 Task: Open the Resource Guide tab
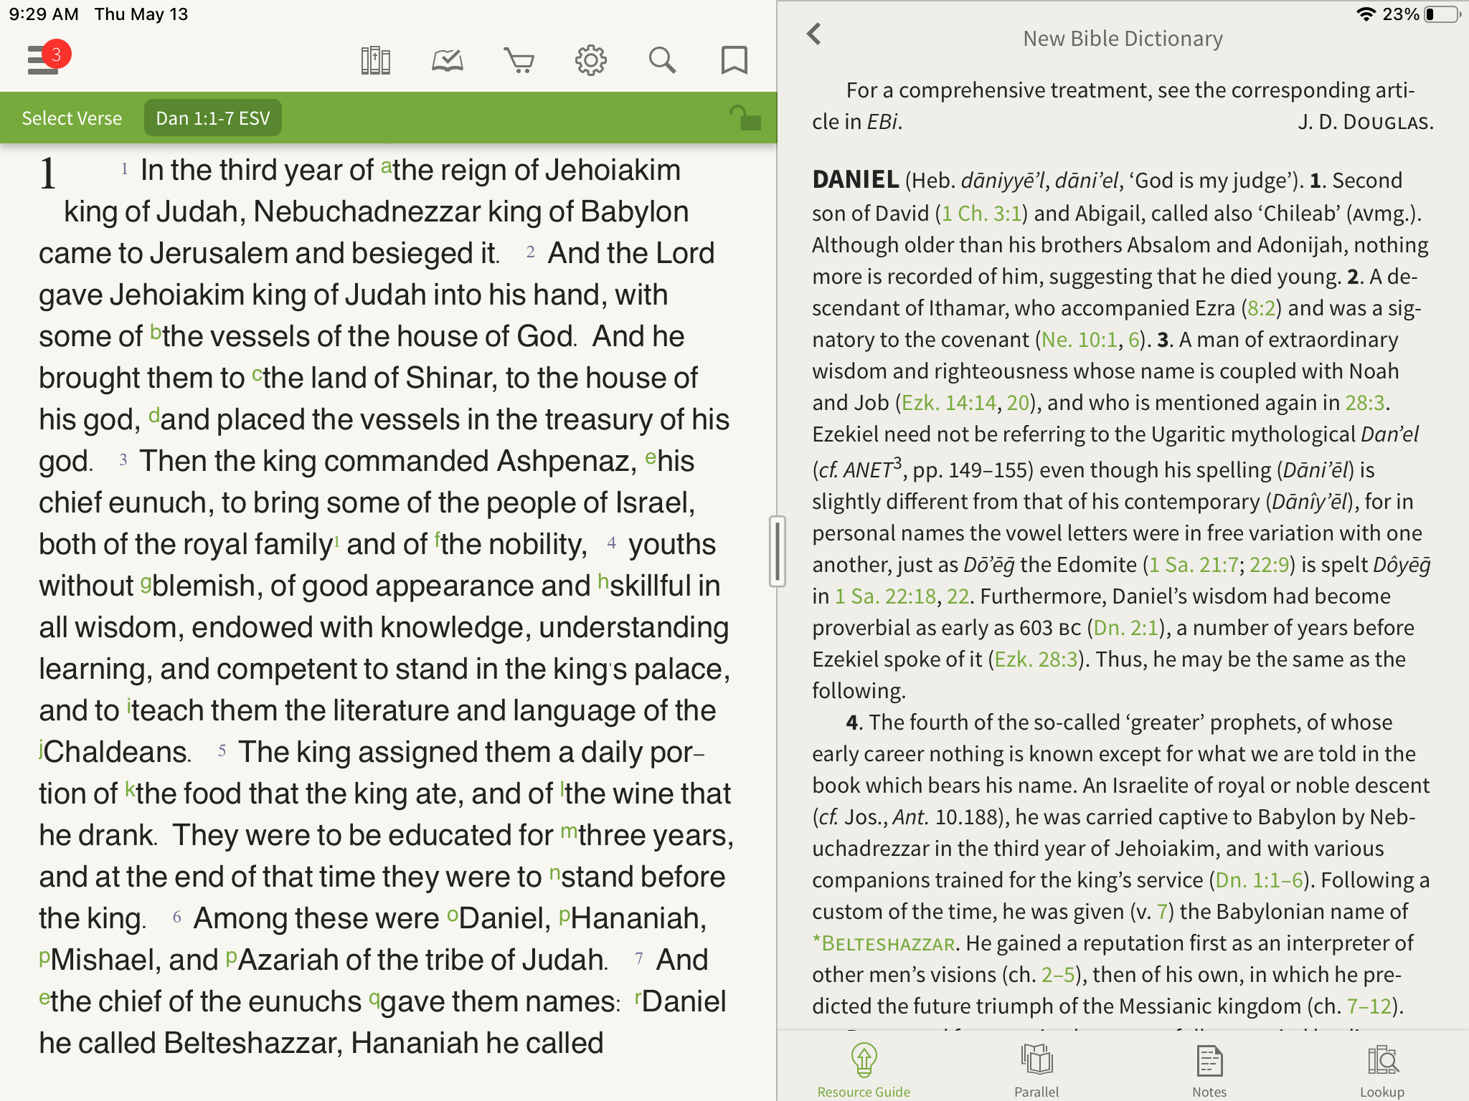[864, 1071]
